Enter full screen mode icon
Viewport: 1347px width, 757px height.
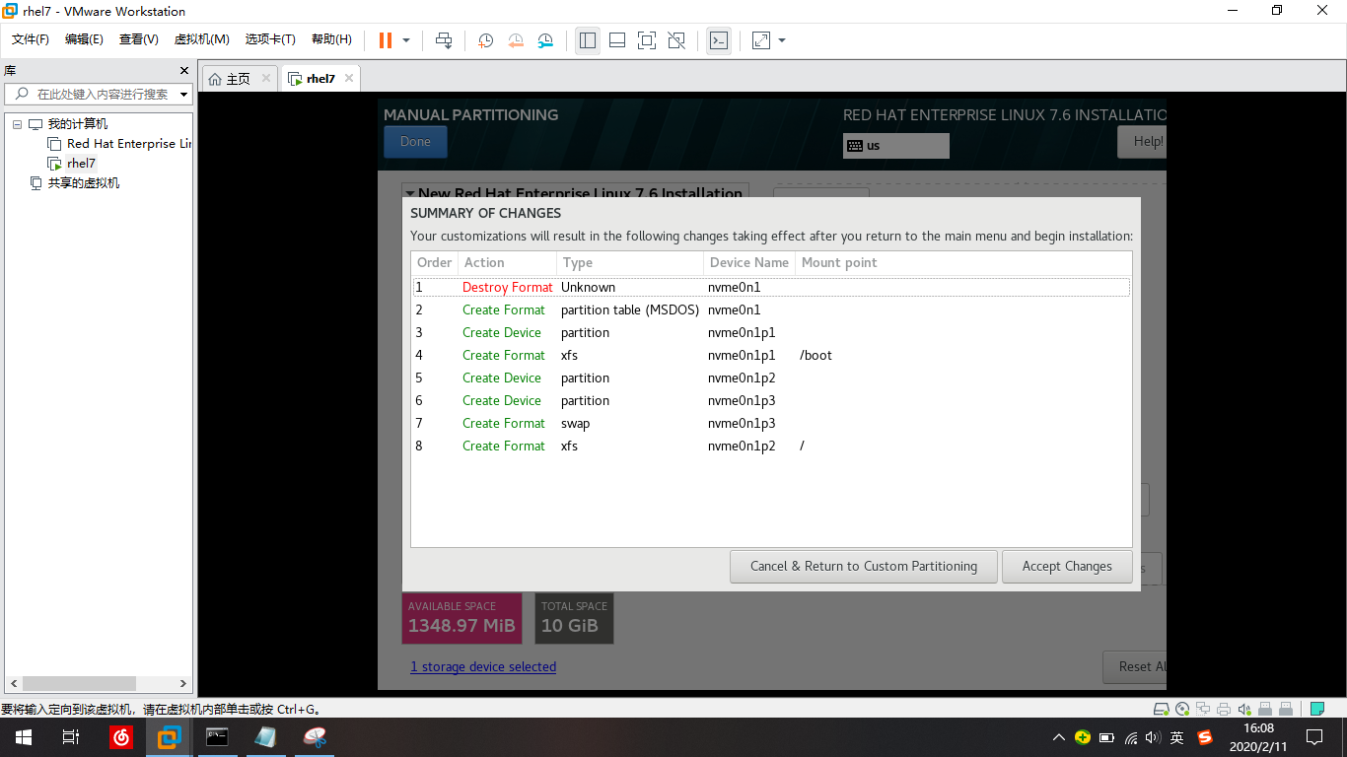pos(647,40)
